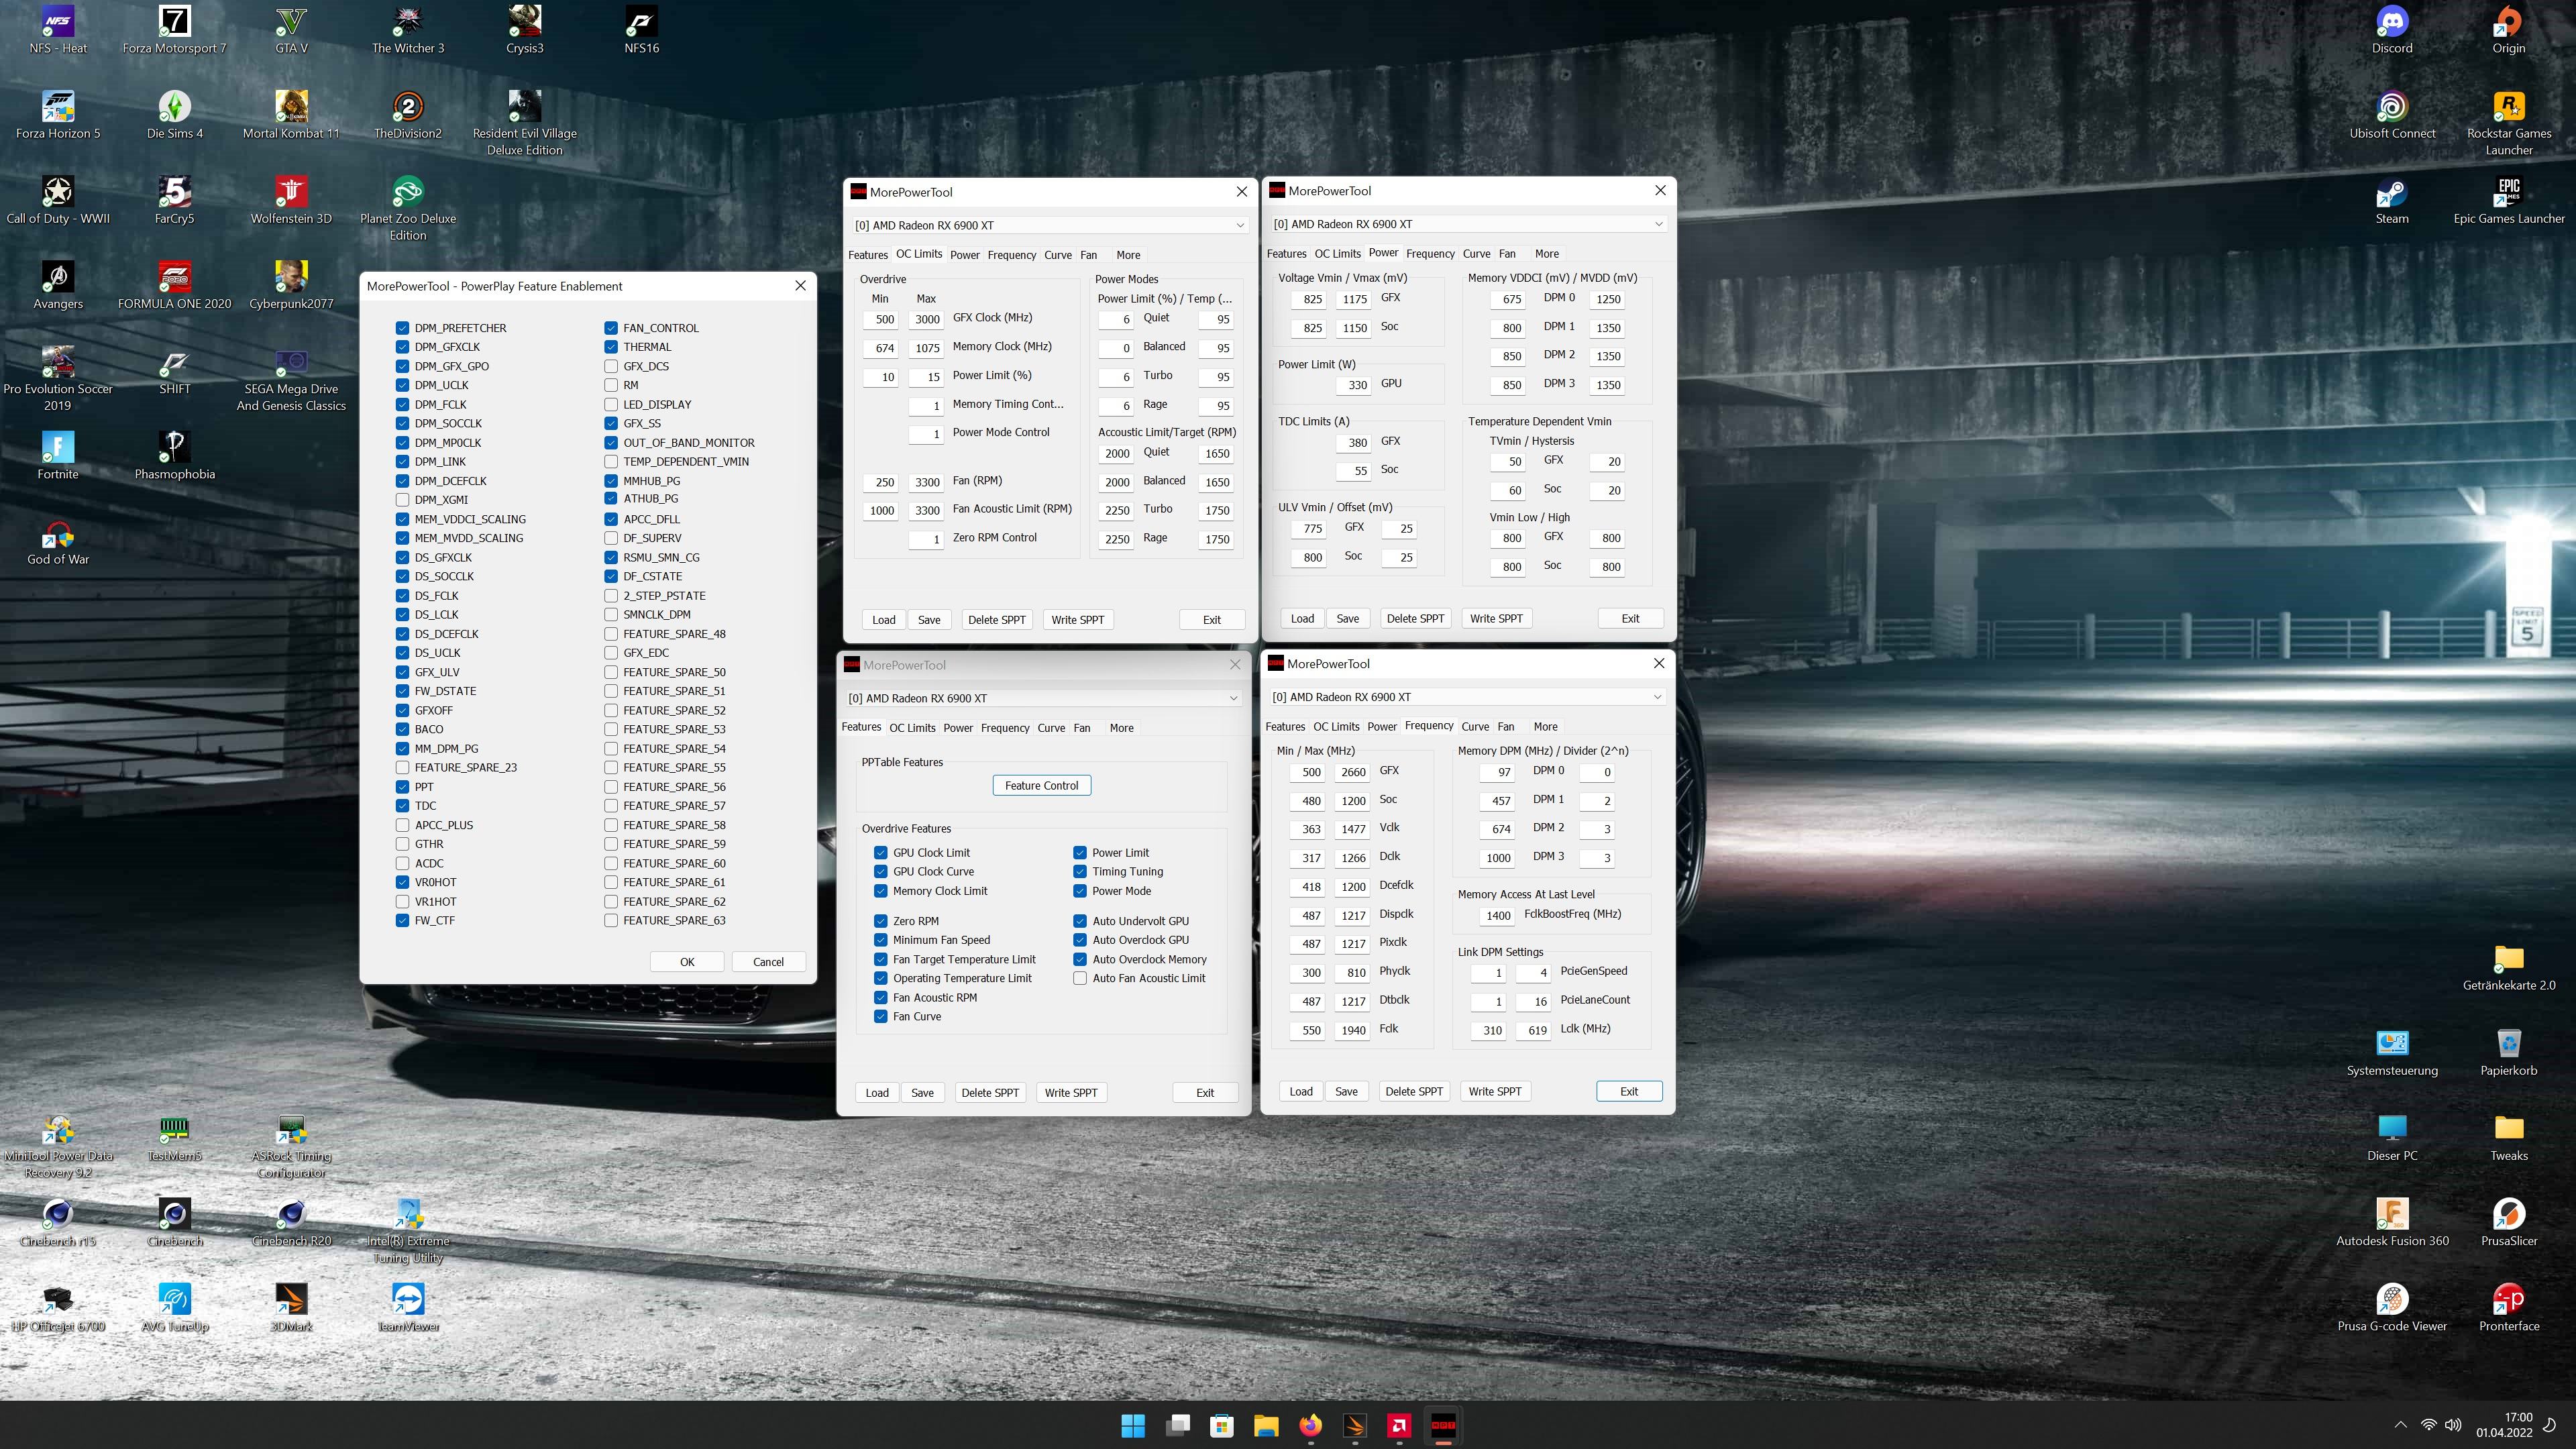Open Fan tab in Power window
2576x1449 pixels.
tap(1507, 254)
